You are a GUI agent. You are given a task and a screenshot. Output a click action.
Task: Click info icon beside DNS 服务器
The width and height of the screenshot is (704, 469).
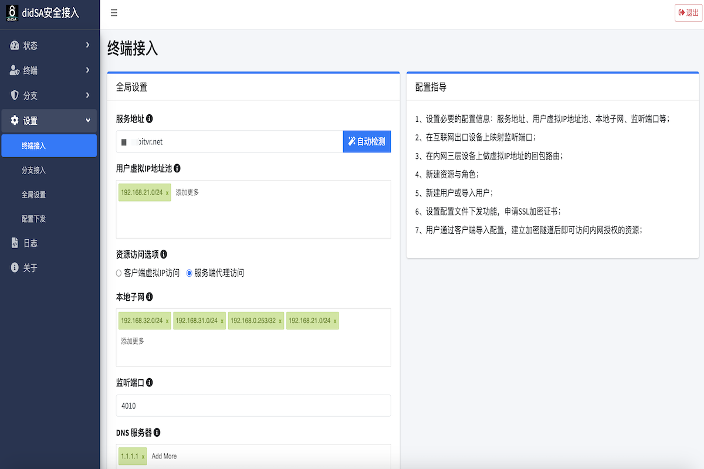[x=157, y=433]
